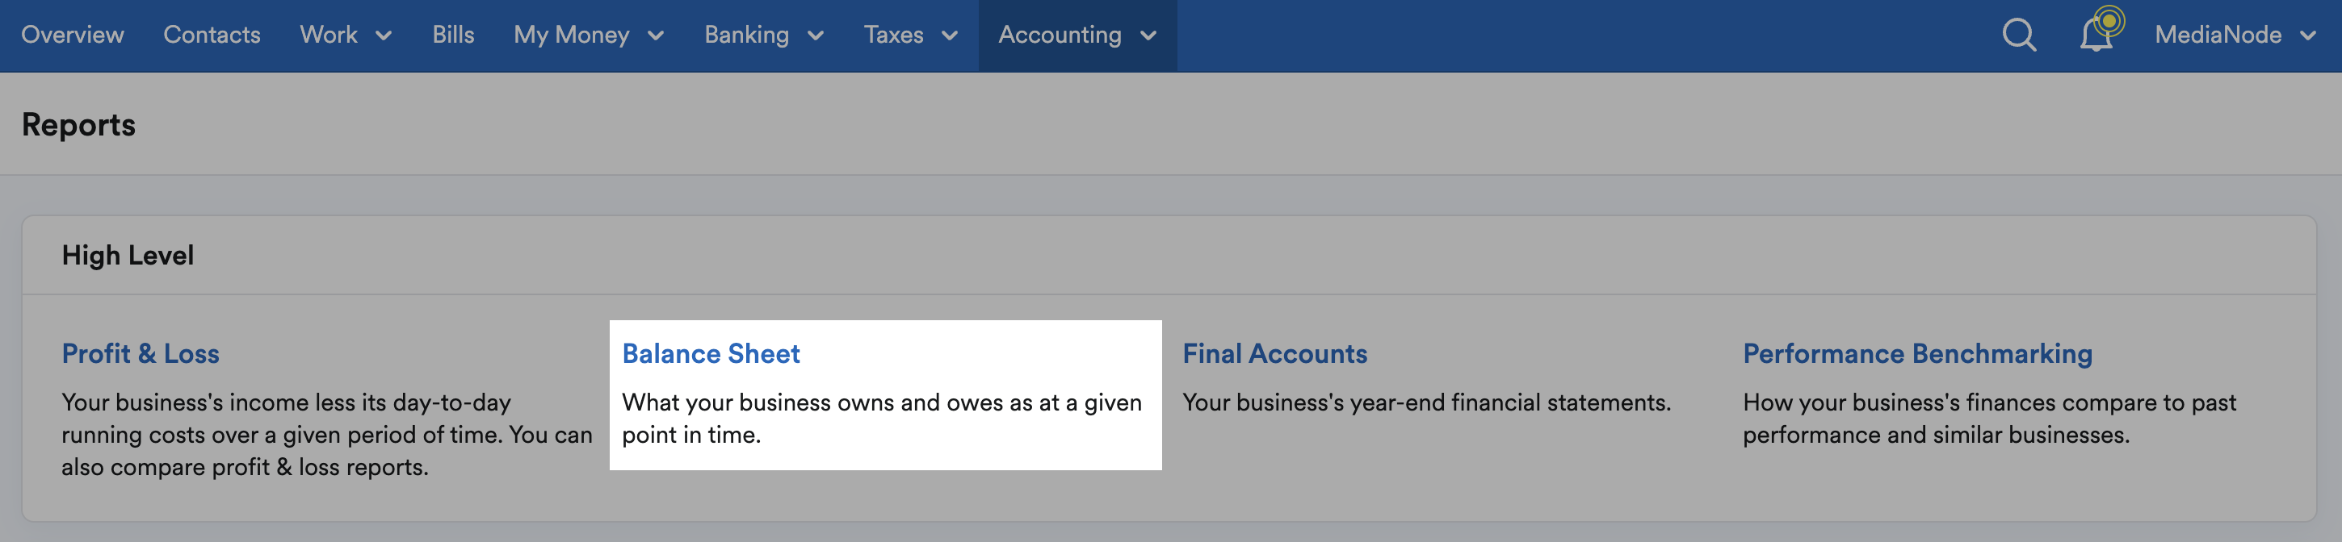
Task: Expand the My Money chevron arrow
Action: pos(656,36)
